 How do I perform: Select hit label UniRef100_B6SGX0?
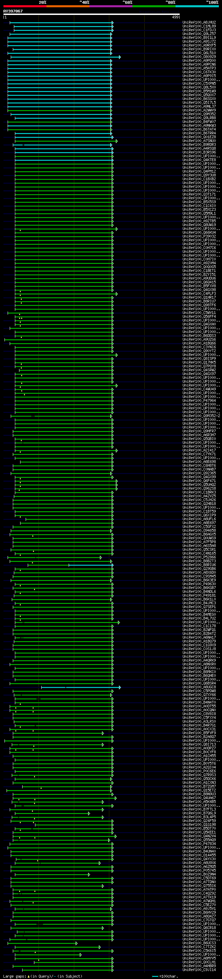click(199, 99)
